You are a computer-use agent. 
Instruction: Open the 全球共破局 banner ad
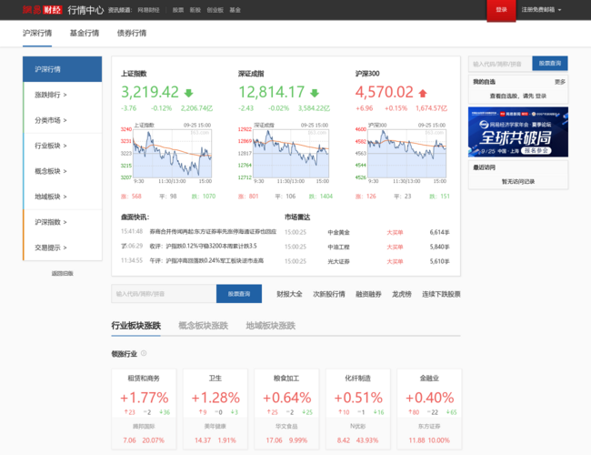pos(518,132)
